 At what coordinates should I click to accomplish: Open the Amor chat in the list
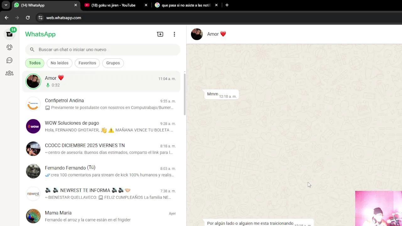click(x=101, y=81)
